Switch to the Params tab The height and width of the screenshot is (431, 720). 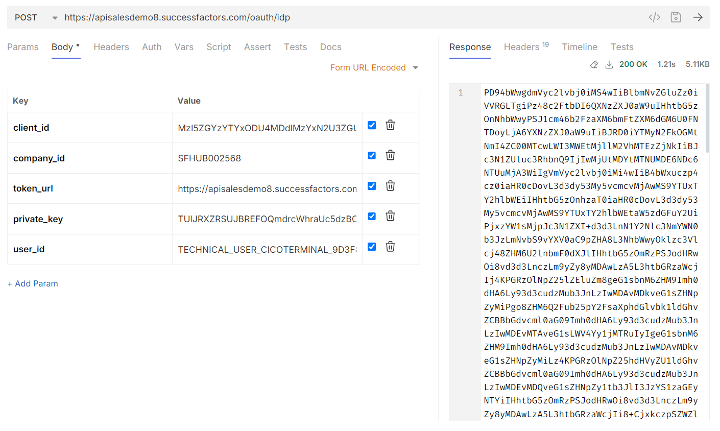click(x=23, y=47)
